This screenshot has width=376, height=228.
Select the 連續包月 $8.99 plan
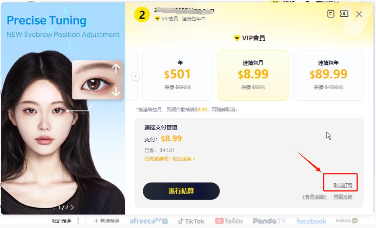click(x=253, y=75)
